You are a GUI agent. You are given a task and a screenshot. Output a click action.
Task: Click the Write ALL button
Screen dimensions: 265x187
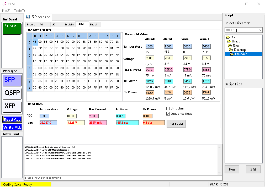(x=12, y=127)
